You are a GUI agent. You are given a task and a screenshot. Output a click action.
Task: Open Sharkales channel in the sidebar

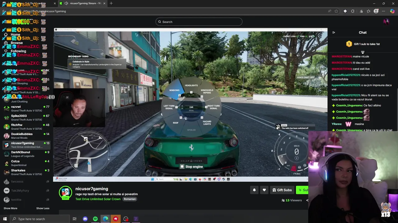(x=26, y=172)
